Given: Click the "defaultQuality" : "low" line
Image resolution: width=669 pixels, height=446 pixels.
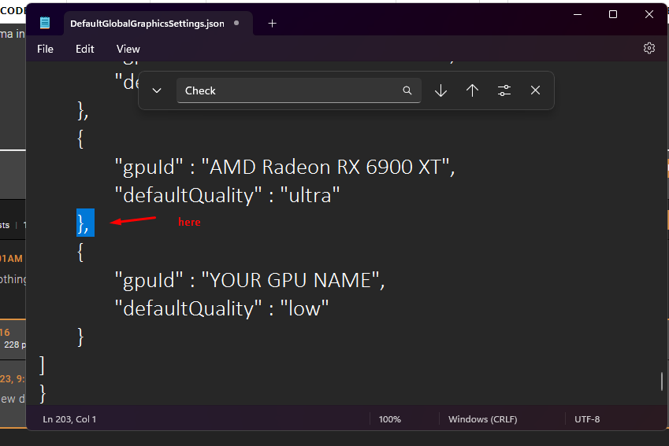Looking at the screenshot, I should click(222, 308).
